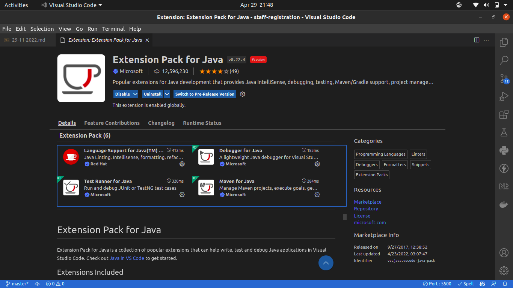Toggle Spell checker in status bar

466,284
